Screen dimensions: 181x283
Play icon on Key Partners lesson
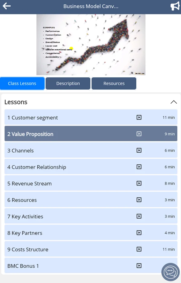(139, 233)
